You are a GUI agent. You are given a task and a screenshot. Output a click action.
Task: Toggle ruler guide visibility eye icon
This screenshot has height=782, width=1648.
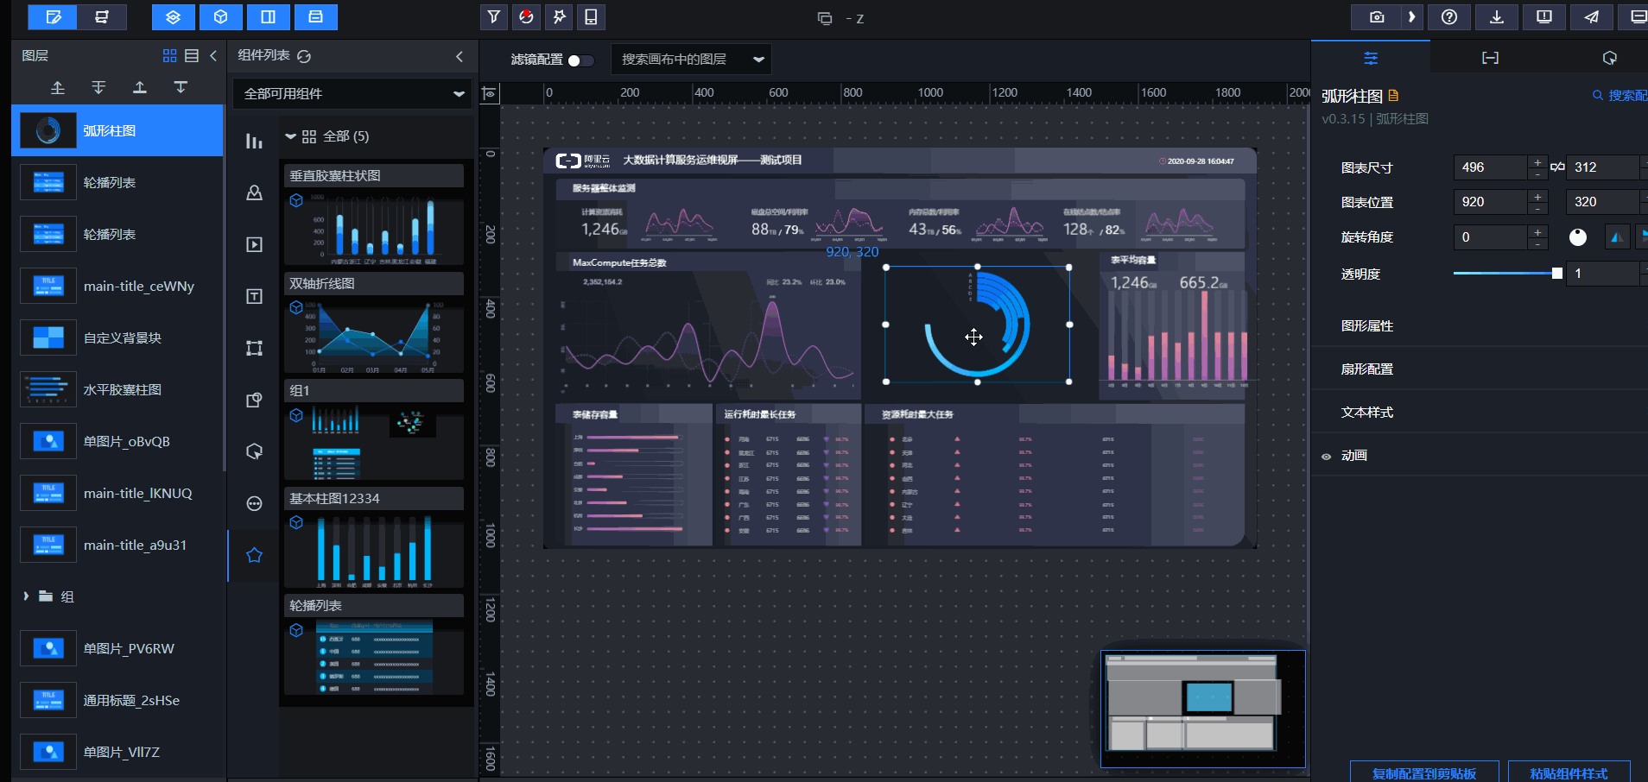coord(490,93)
